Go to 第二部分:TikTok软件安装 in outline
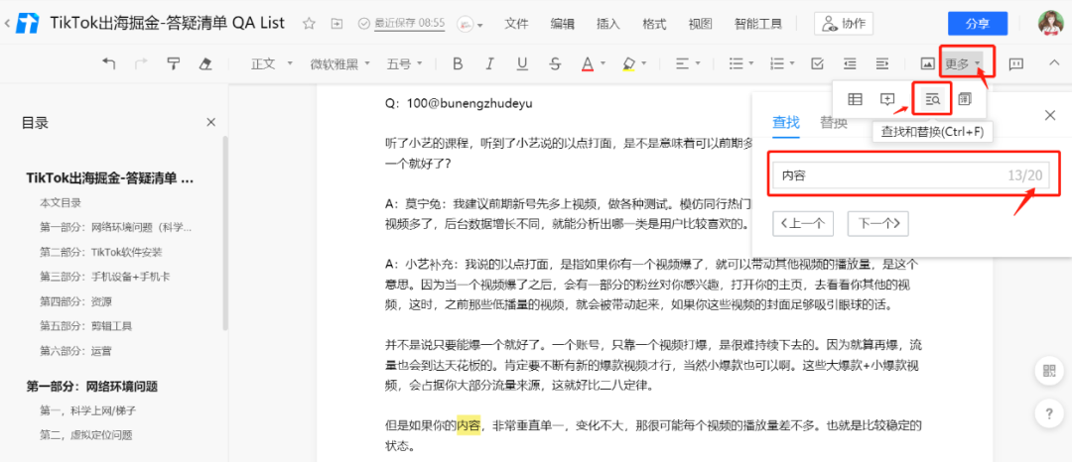The width and height of the screenshot is (1072, 462). coord(101,252)
